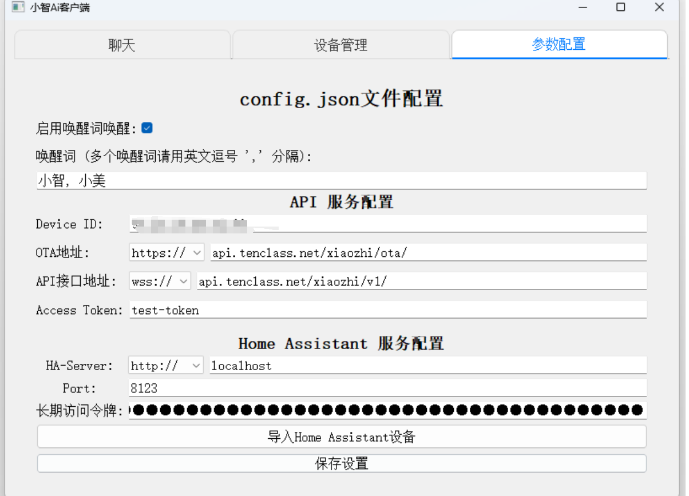
Task: Open the 设备管理 tab
Action: (x=340, y=45)
